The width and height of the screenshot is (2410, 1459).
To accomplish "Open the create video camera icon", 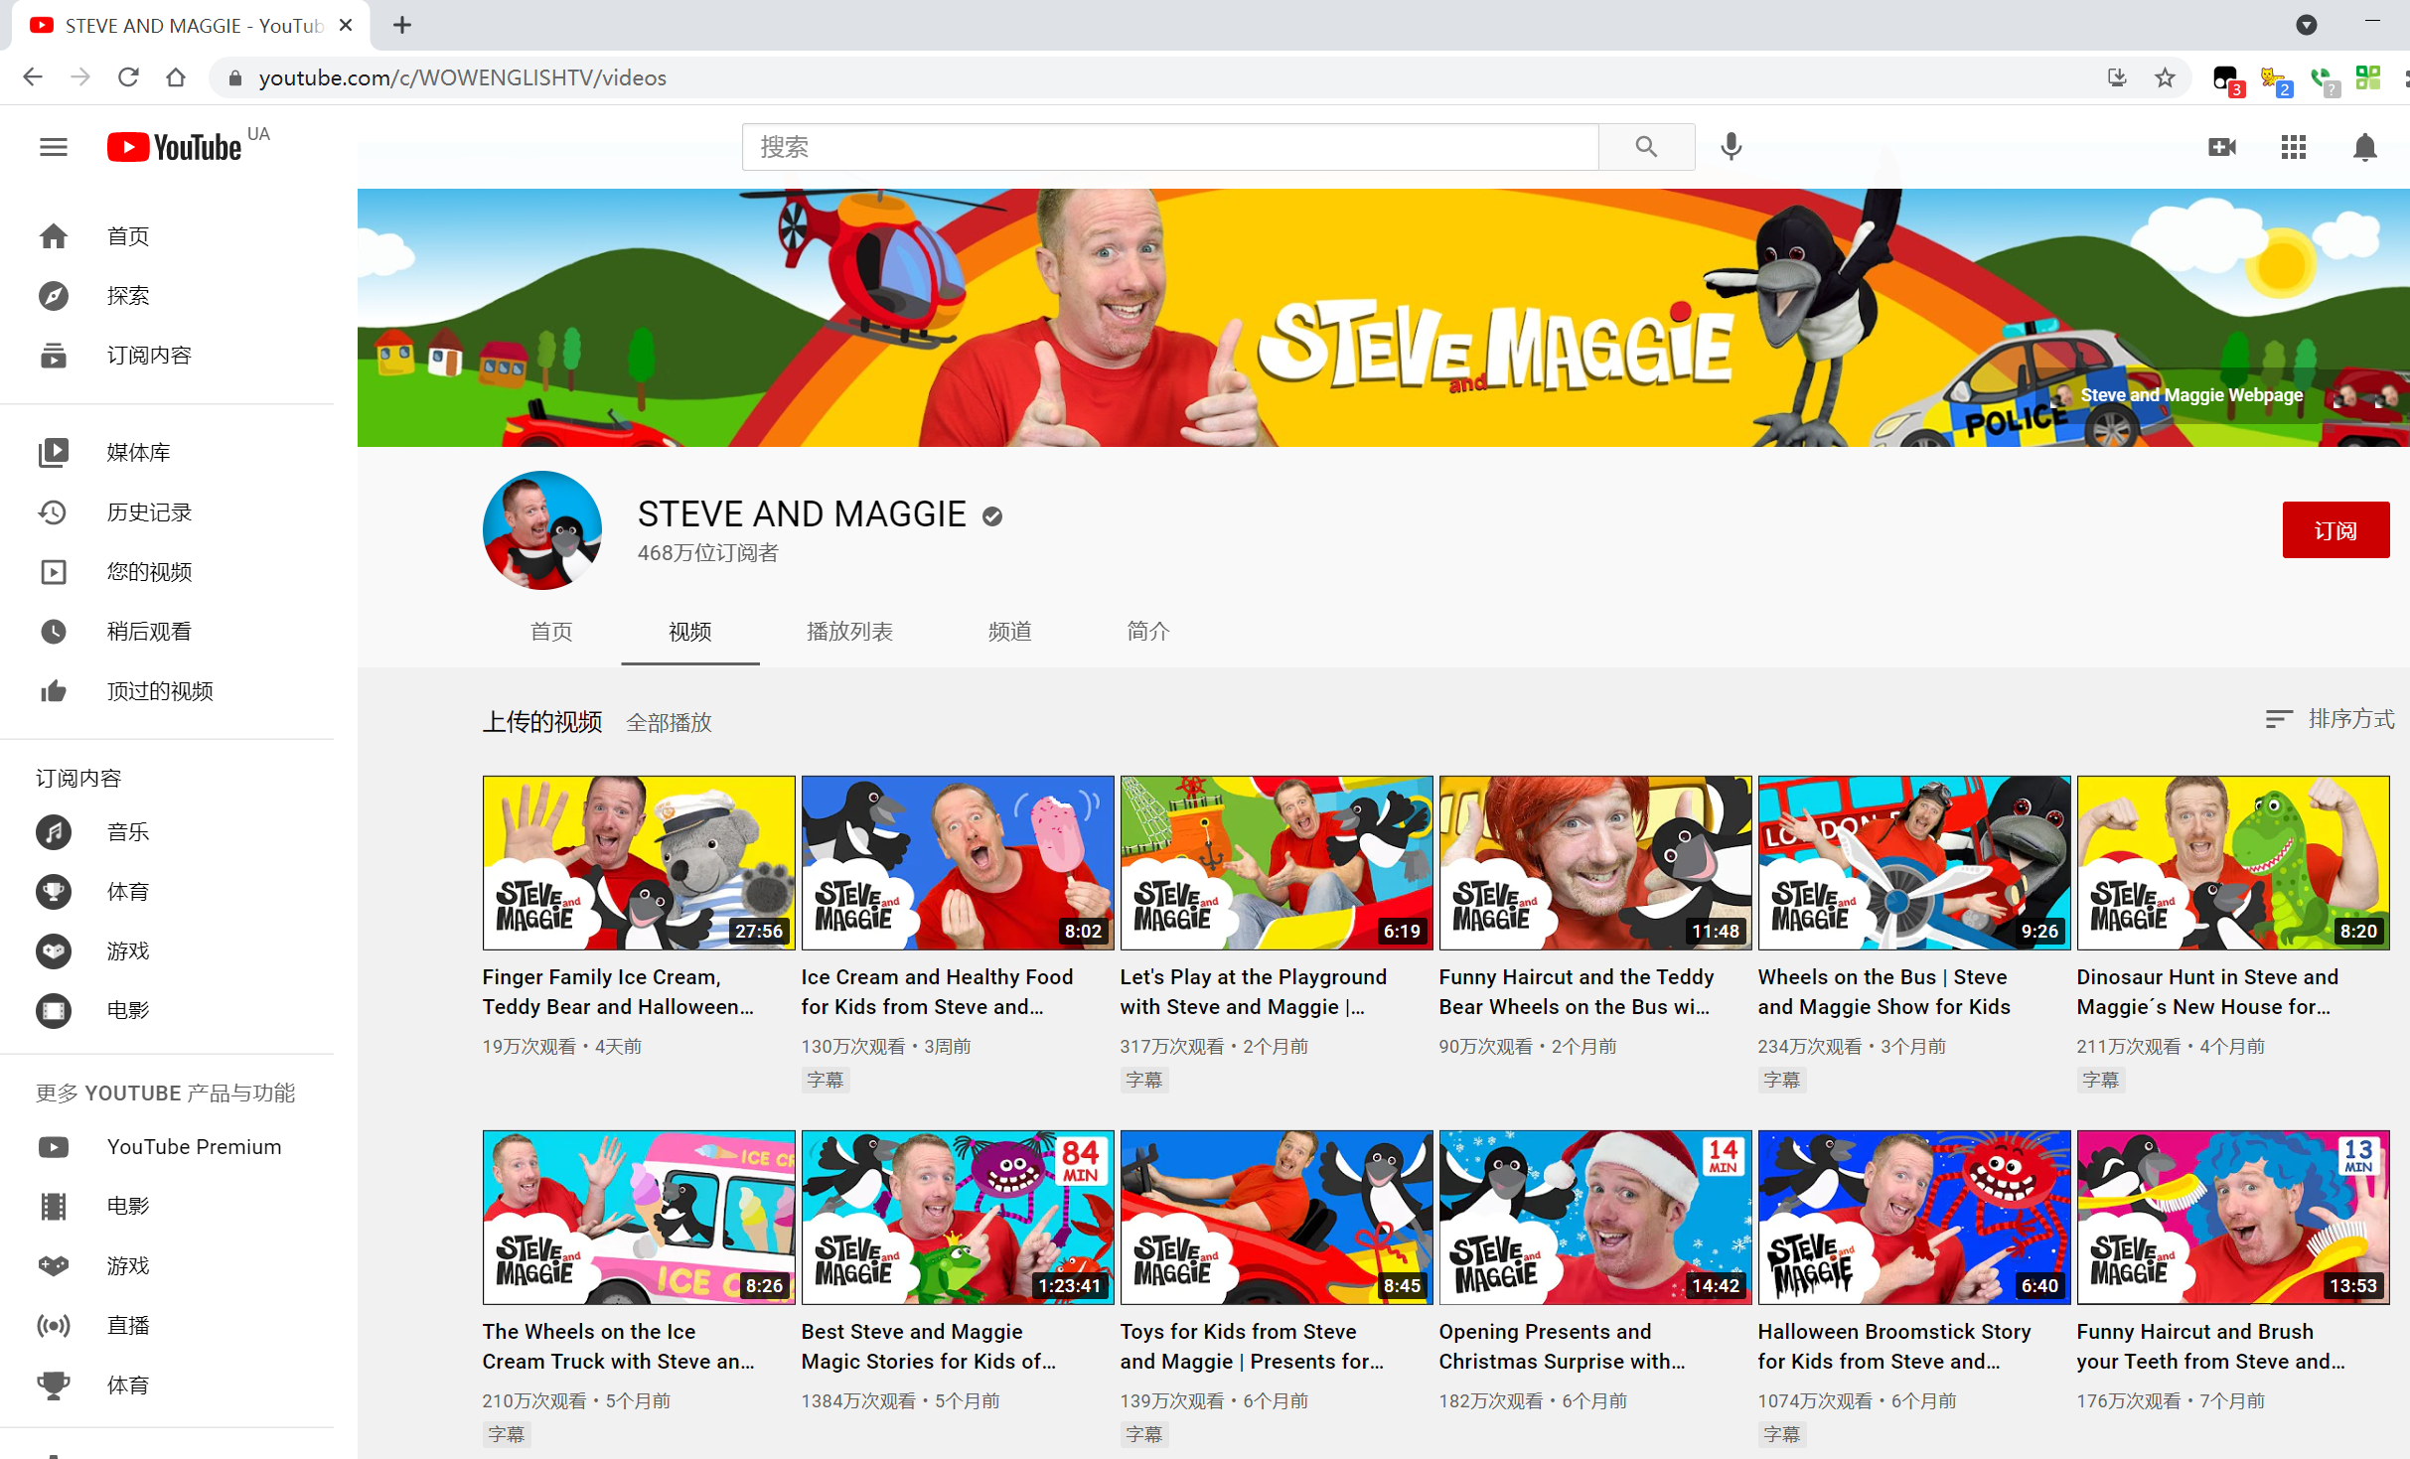I will point(2222,147).
